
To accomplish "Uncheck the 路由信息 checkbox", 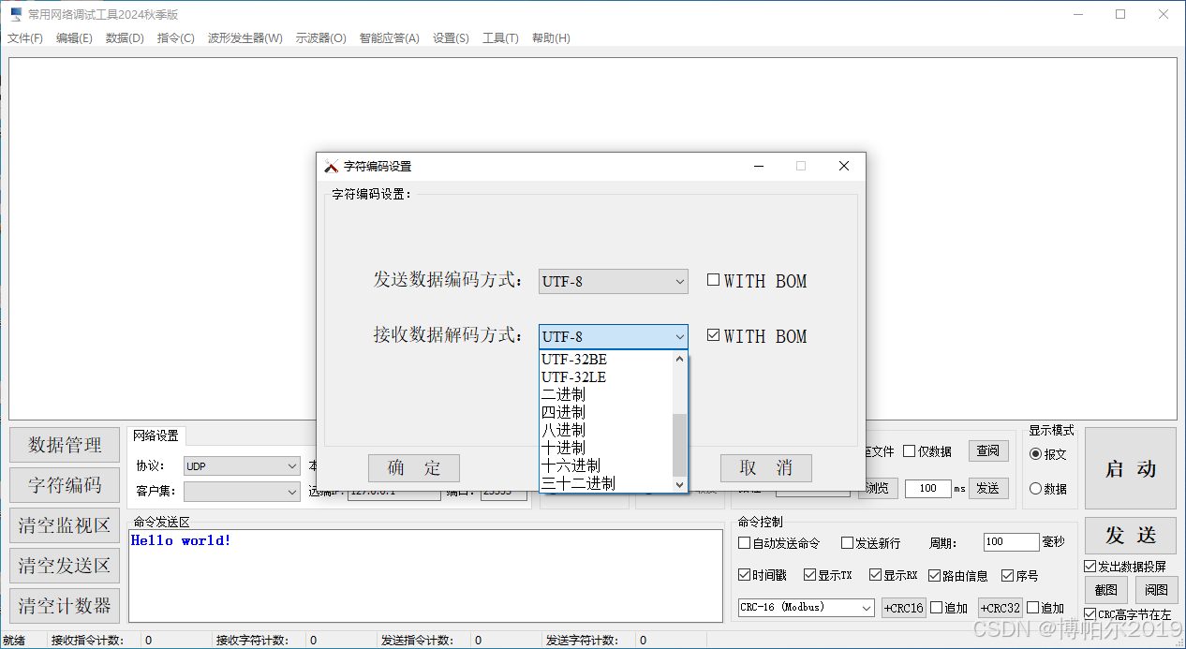I will point(934,575).
